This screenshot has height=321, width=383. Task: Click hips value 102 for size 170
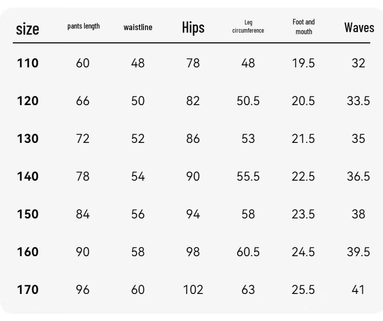[x=193, y=290]
